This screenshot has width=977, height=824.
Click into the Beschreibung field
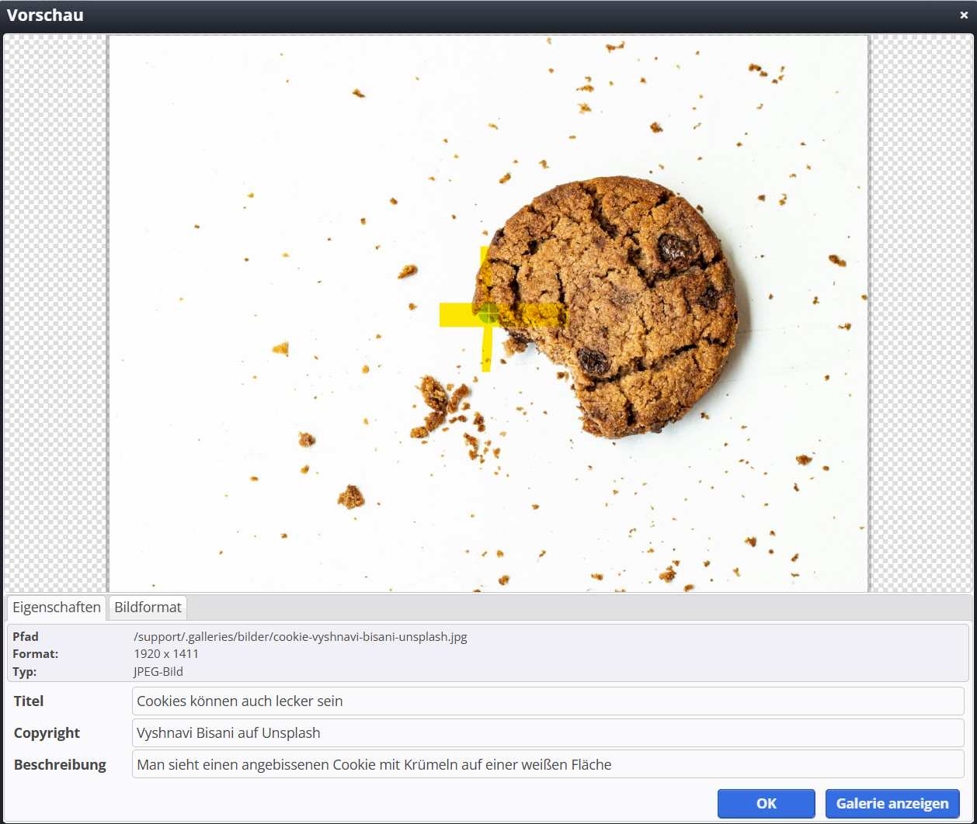click(548, 765)
